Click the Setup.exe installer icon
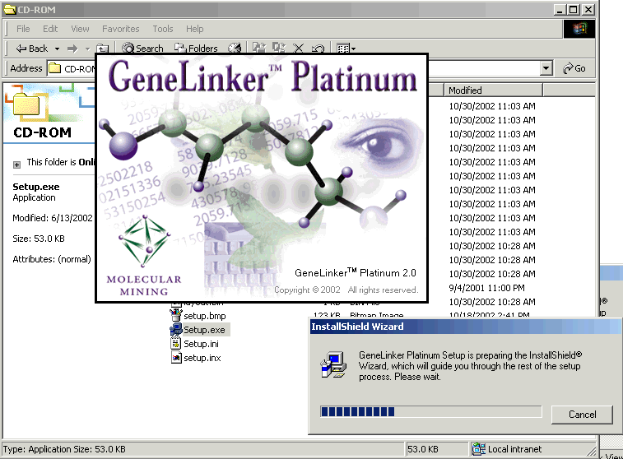 point(175,330)
